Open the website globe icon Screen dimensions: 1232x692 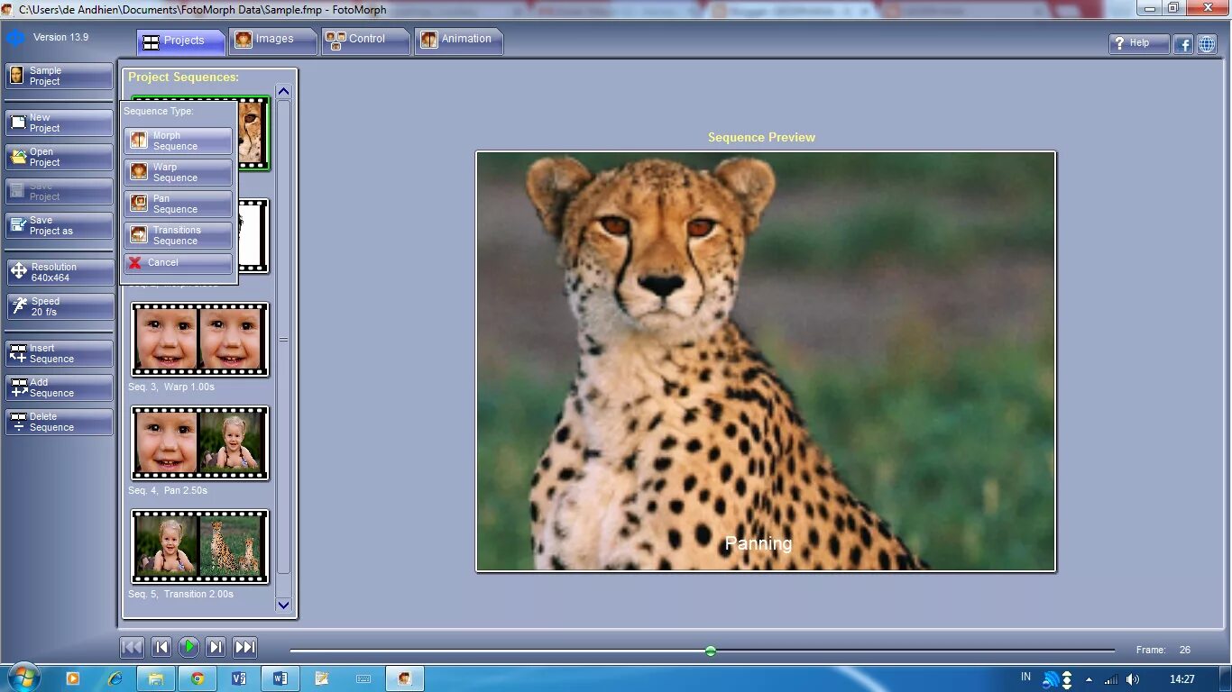[x=1207, y=43]
